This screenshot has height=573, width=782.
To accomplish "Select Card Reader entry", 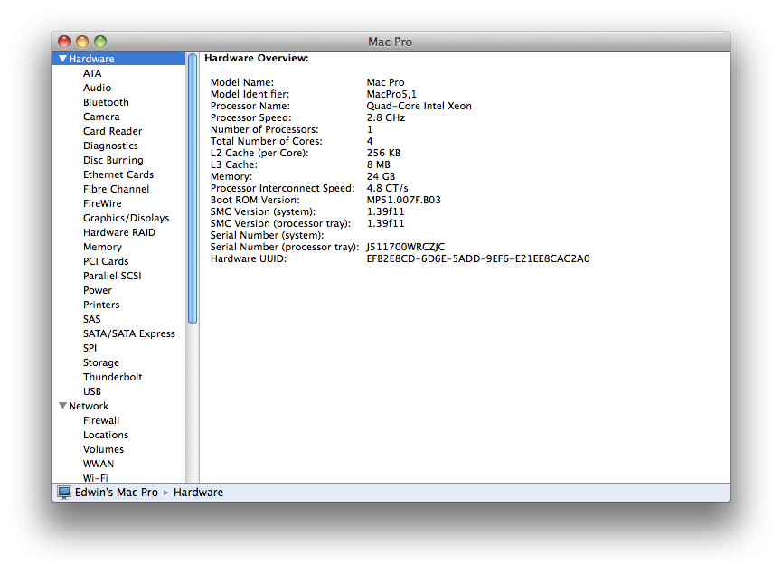I will [113, 131].
